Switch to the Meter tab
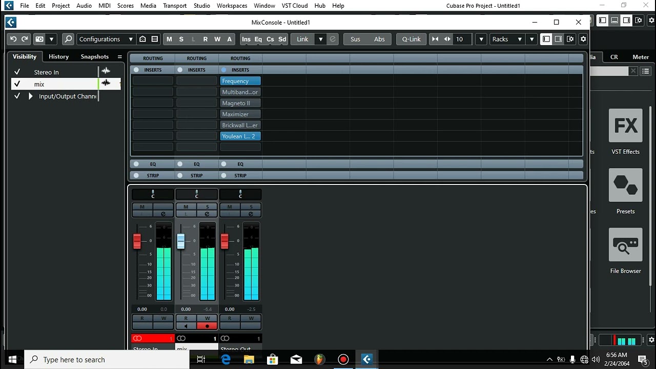The image size is (656, 369). coord(641,57)
